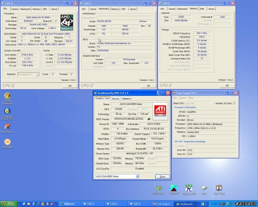Click the AMD Athlon 64 X2 logo
The image size is (258, 207).
click(67, 23)
